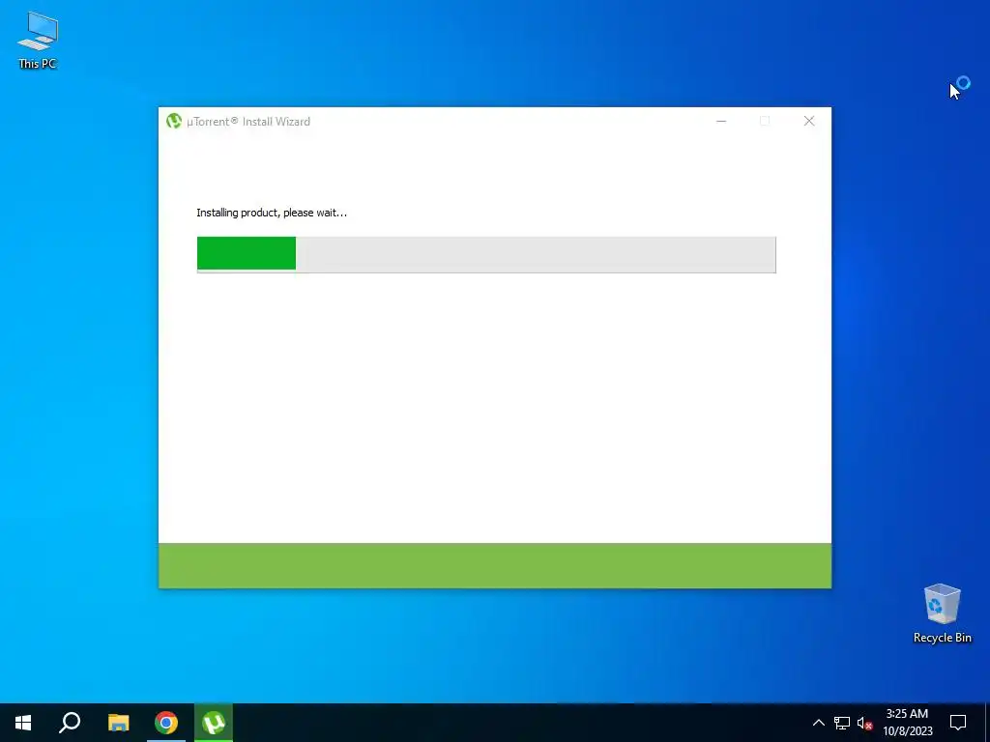Open the network status tray icon
The image size is (990, 742).
point(842,723)
